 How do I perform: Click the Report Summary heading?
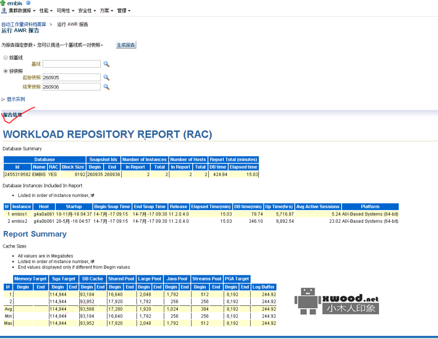[35, 234]
